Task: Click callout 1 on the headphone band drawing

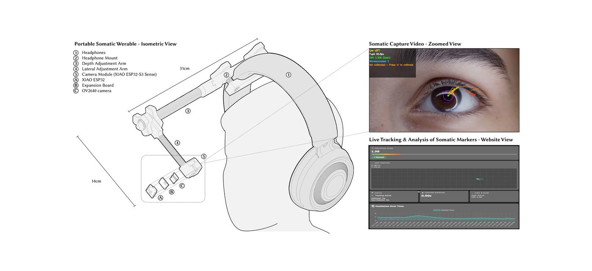Action: 288,75
